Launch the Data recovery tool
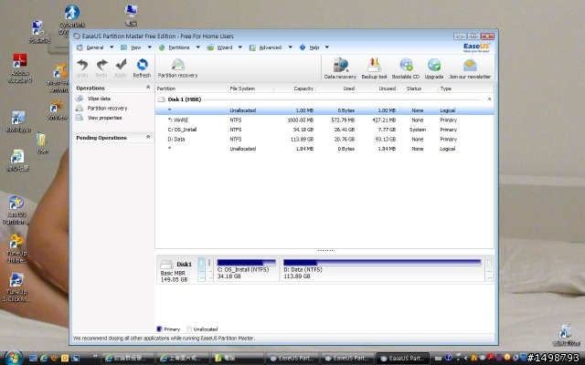 [340, 68]
